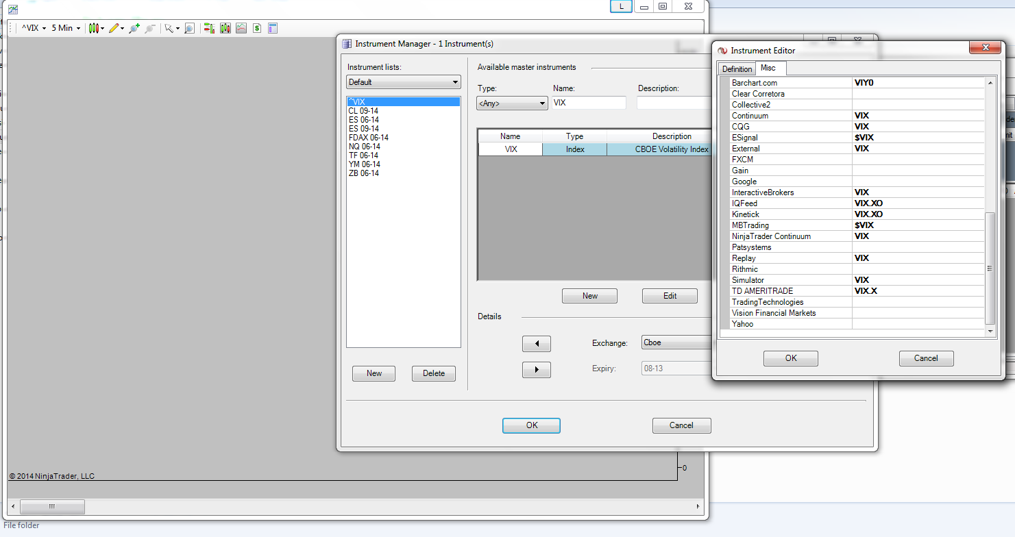
Task: Activate the zoom frame magnifier tool
Action: click(x=189, y=28)
